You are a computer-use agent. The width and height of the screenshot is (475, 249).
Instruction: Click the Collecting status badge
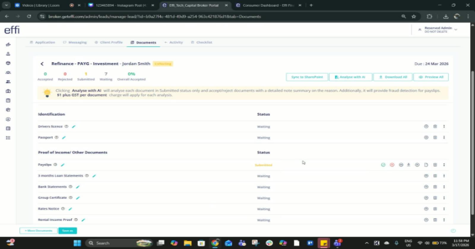point(162,64)
